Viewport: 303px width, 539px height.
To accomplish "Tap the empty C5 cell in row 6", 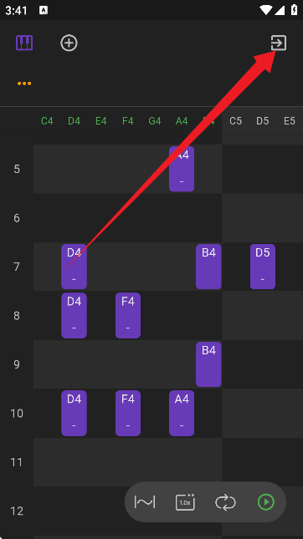I will point(235,218).
